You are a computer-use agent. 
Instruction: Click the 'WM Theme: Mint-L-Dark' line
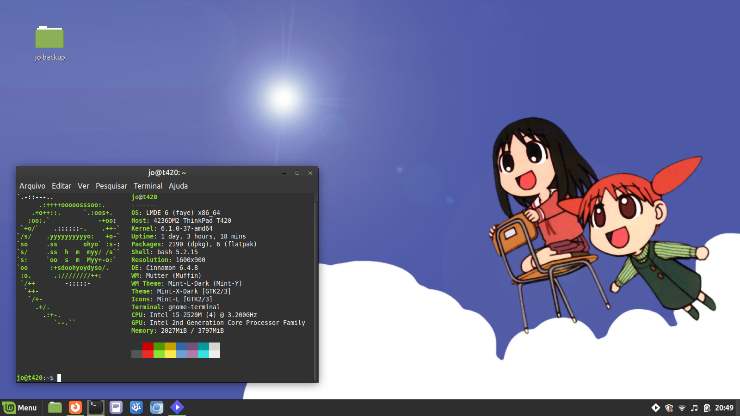click(x=187, y=283)
